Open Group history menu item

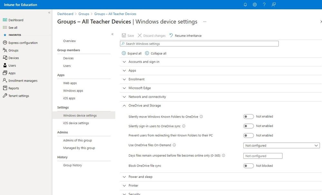[x=73, y=165]
